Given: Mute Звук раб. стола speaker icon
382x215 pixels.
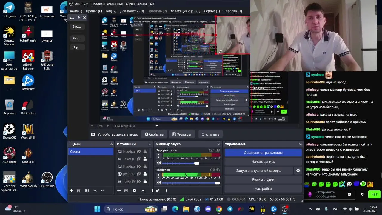Looking at the screenshot, I should pyautogui.click(x=159, y=163).
